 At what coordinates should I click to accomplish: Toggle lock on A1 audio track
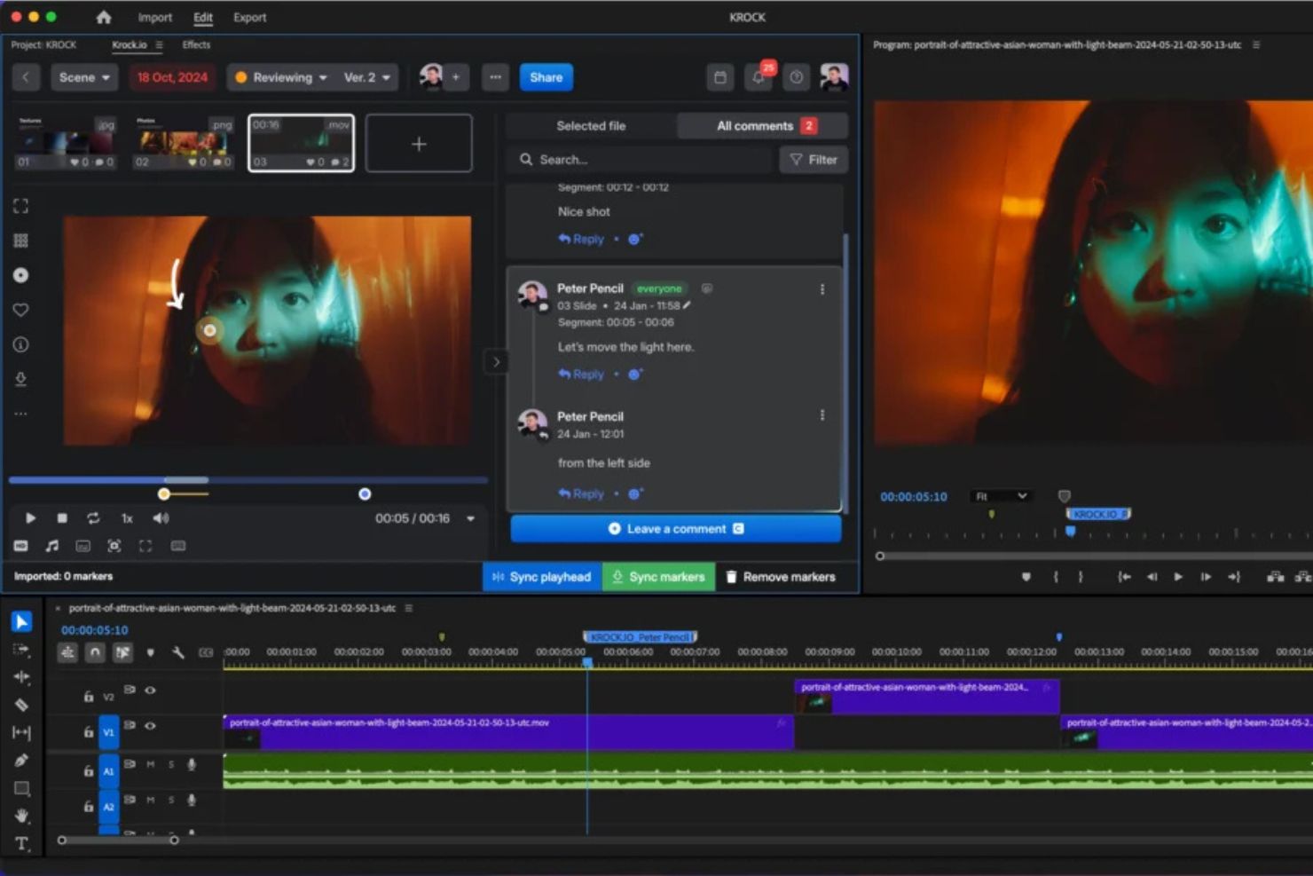coord(88,771)
